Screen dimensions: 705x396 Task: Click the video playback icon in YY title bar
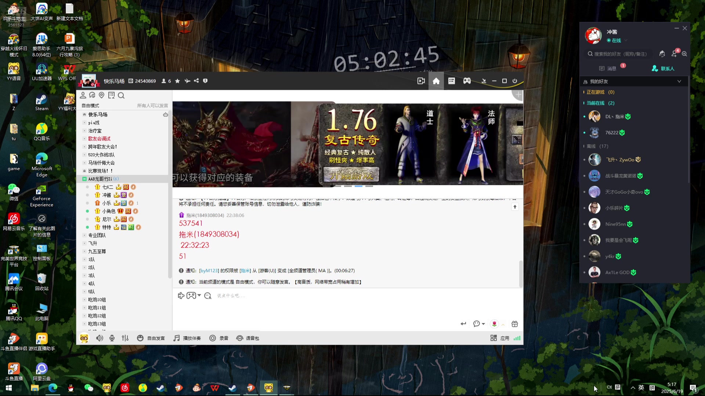[421, 81]
